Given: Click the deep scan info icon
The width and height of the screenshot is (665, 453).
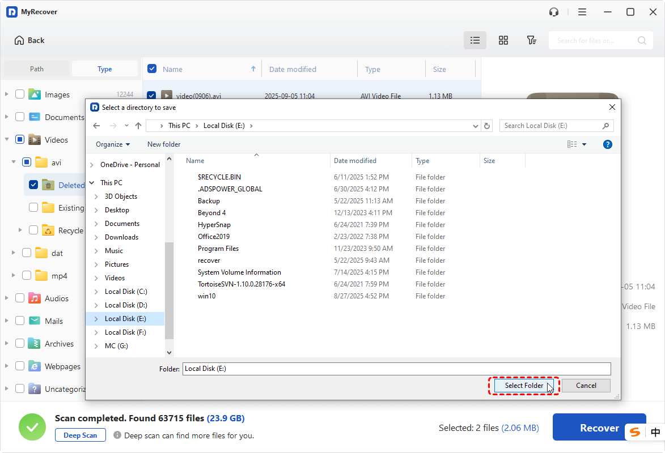Looking at the screenshot, I should (117, 435).
